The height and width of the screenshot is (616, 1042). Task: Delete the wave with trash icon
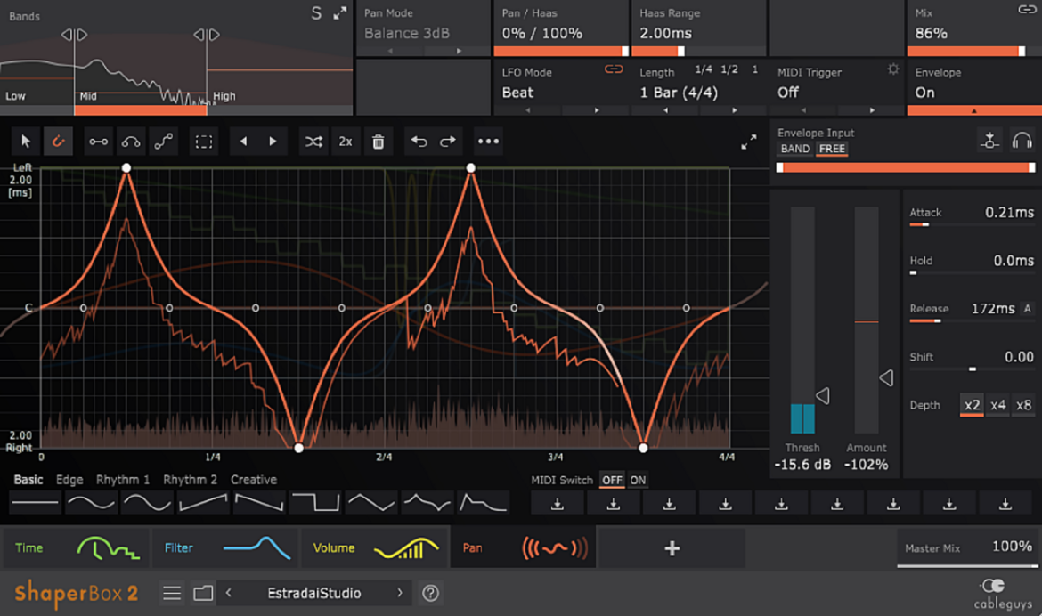click(379, 142)
